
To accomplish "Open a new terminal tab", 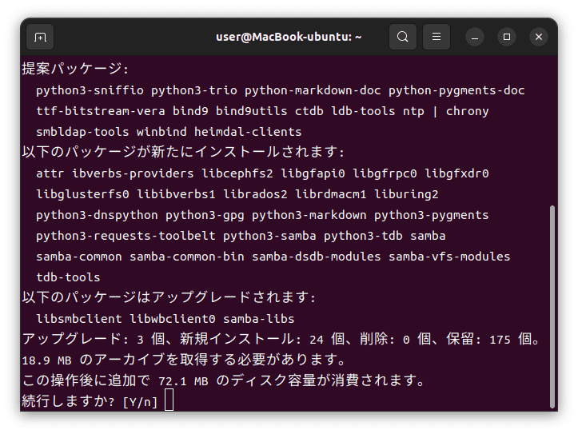I will 40,37.
